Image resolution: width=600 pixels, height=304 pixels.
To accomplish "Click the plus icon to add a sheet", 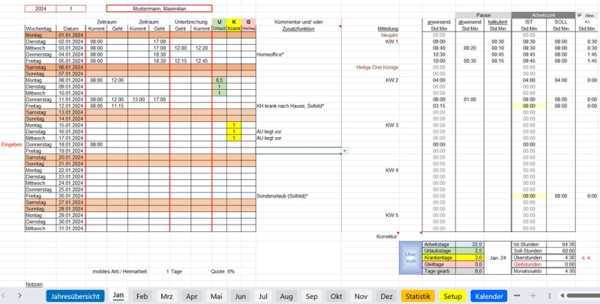I will 534,297.
